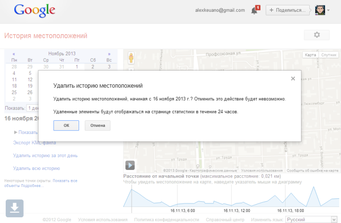Viewport: 341px width, 223px height.
Task: Open the notifications bell
Action: point(255,10)
